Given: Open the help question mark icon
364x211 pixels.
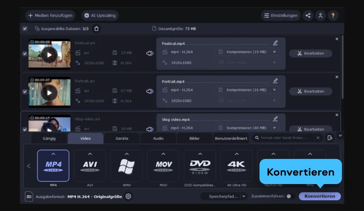Looking at the screenshot, I should (x=333, y=16).
